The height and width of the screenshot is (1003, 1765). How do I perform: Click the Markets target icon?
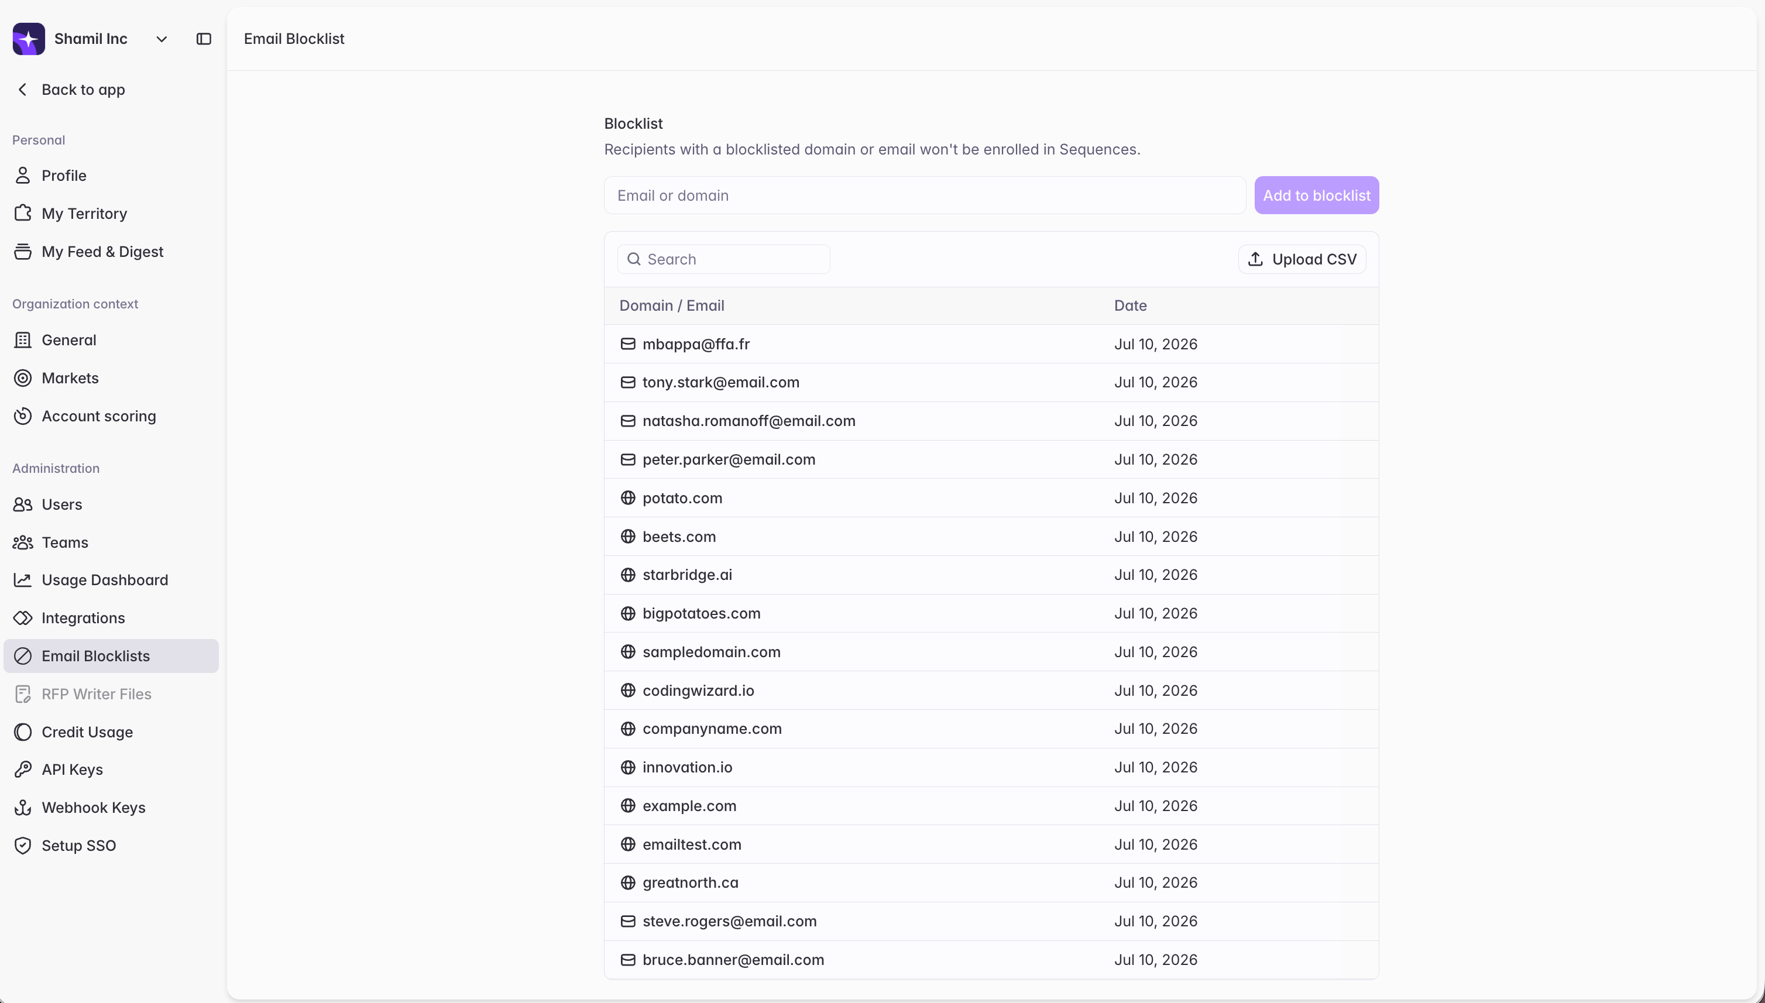(23, 378)
